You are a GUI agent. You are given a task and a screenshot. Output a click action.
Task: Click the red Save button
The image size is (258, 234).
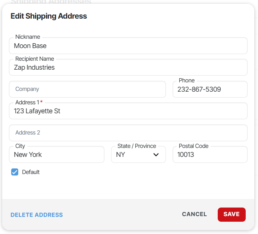pyautogui.click(x=232, y=214)
